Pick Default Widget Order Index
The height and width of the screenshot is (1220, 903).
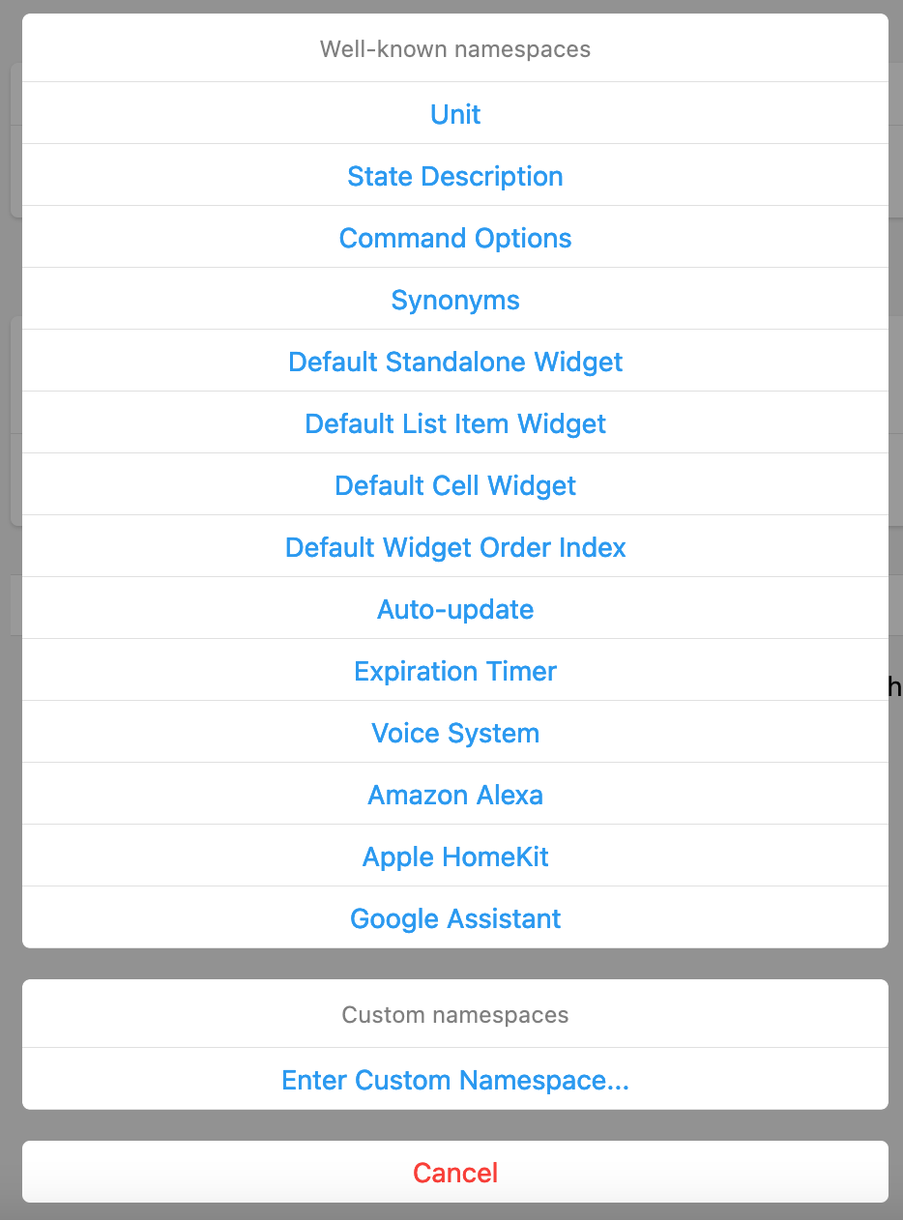(455, 547)
